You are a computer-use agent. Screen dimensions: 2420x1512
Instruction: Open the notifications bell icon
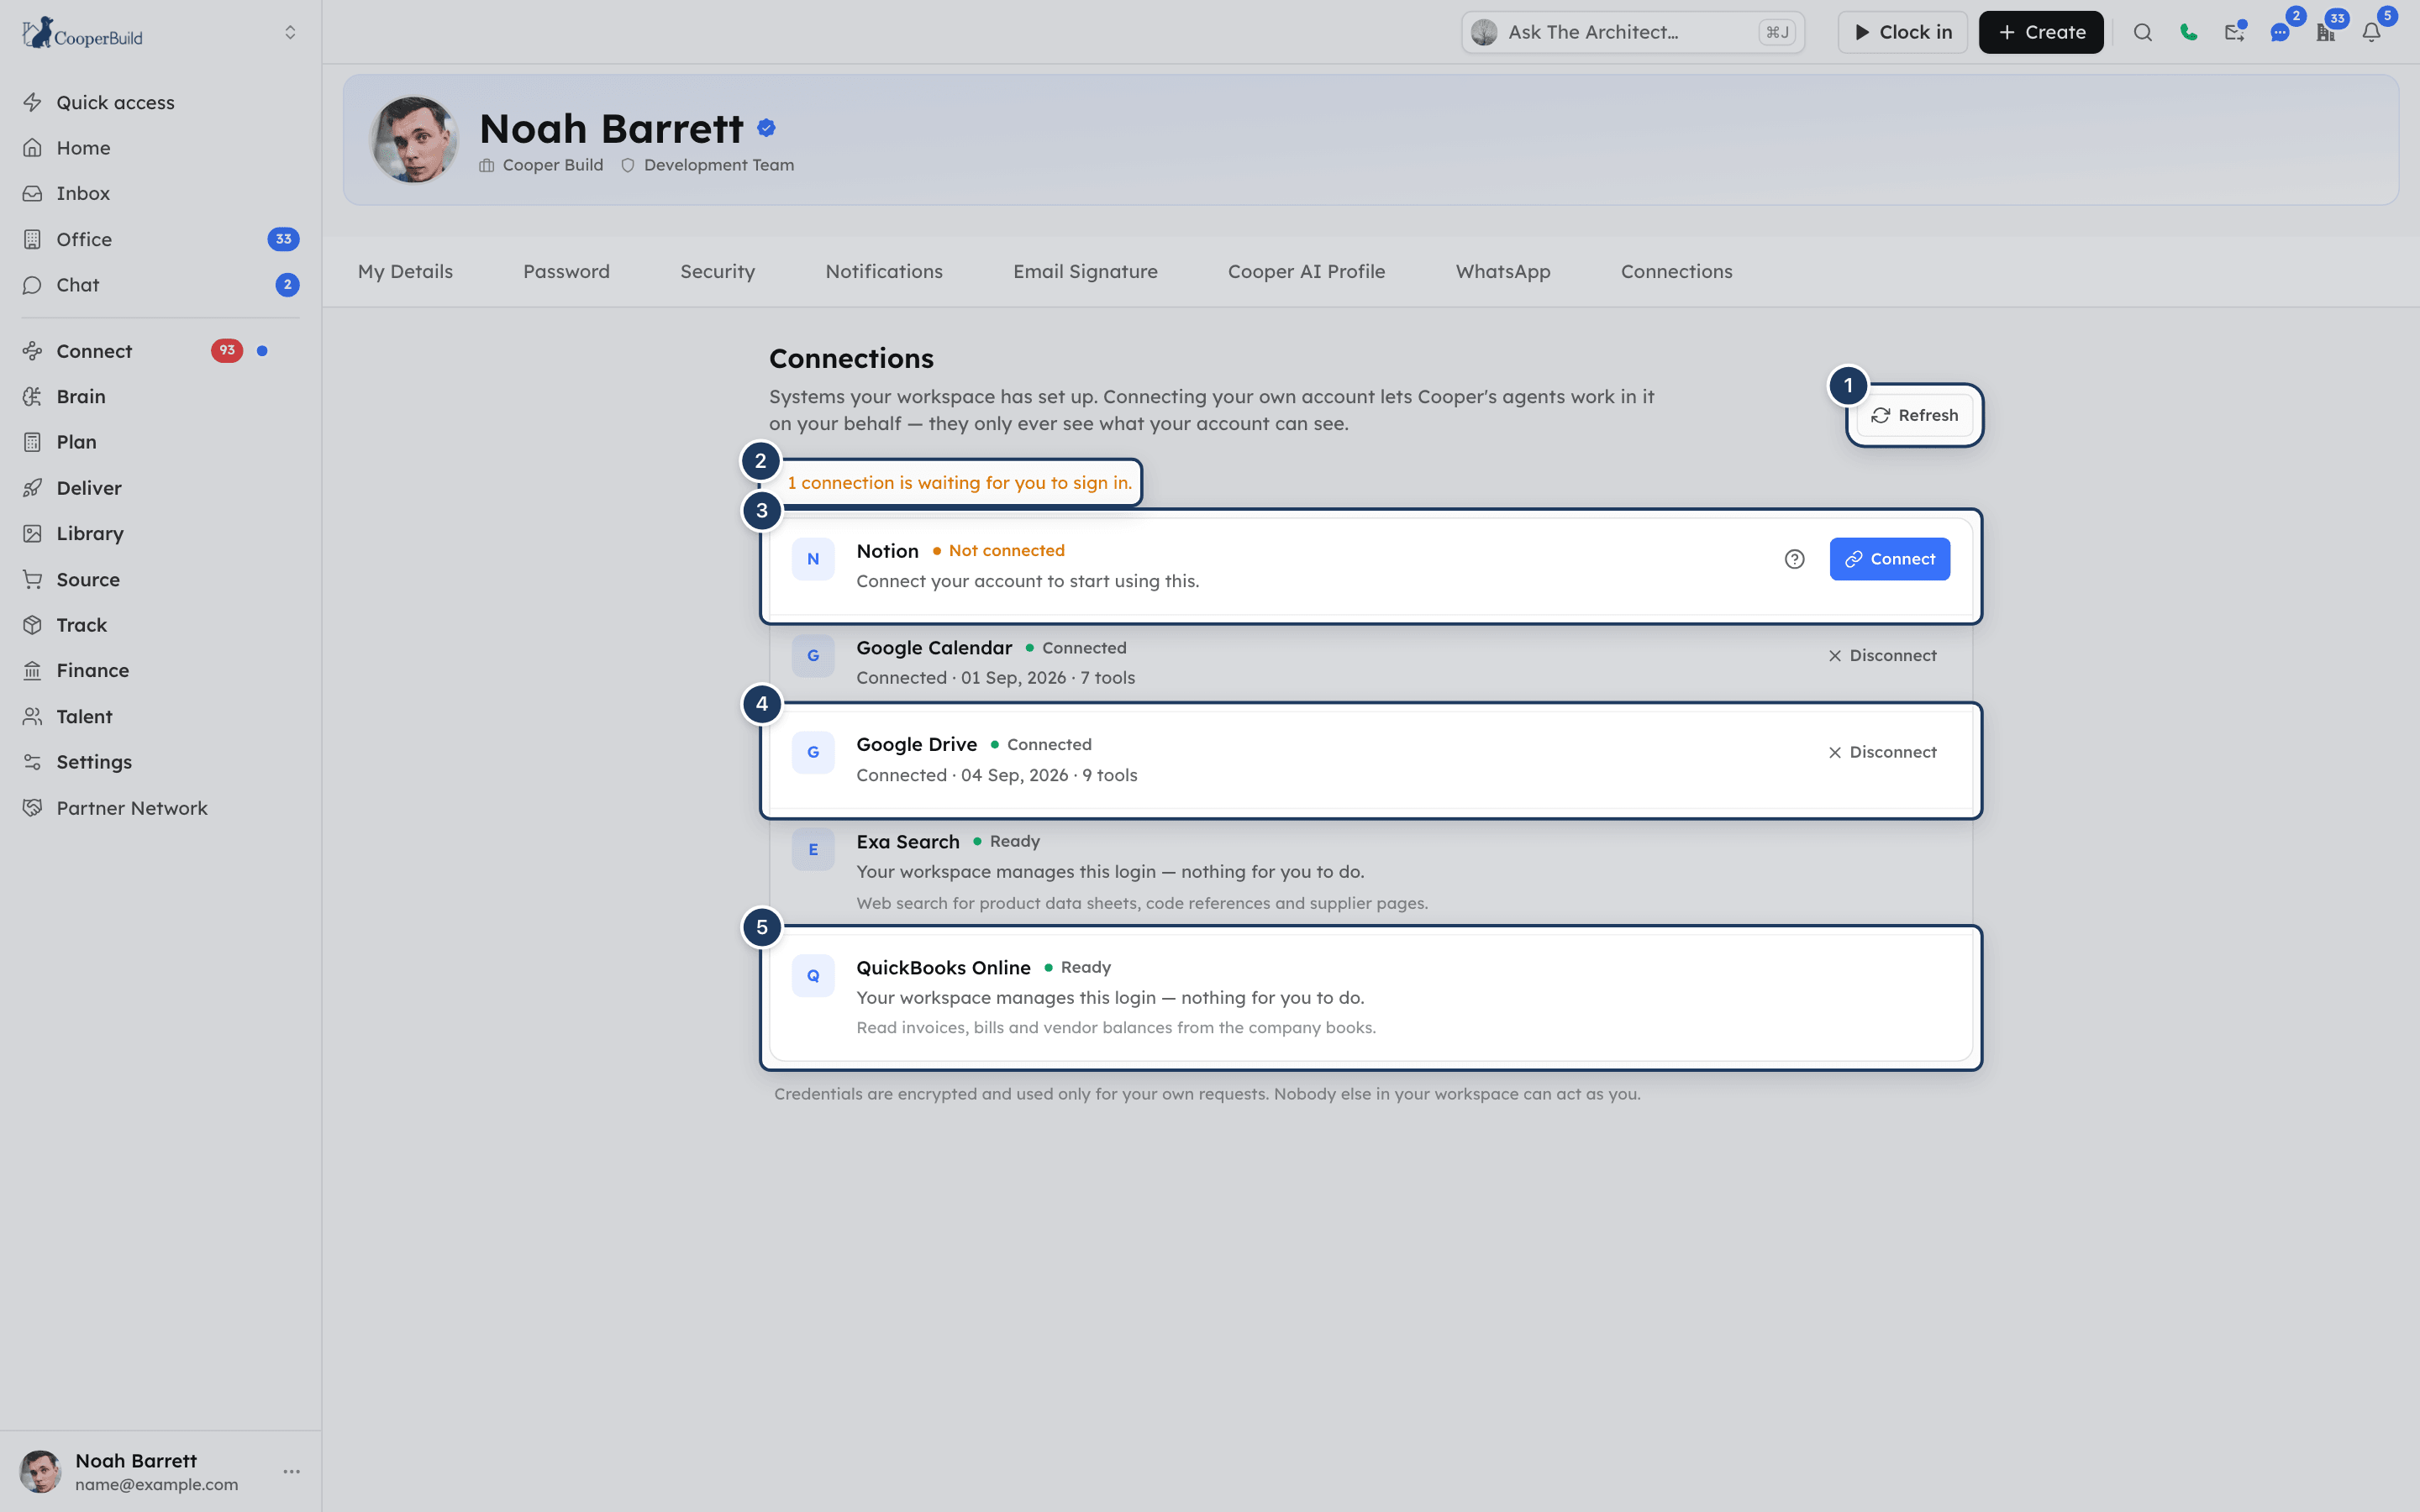click(2372, 32)
